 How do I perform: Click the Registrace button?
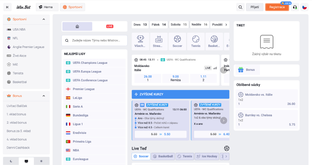click(277, 7)
